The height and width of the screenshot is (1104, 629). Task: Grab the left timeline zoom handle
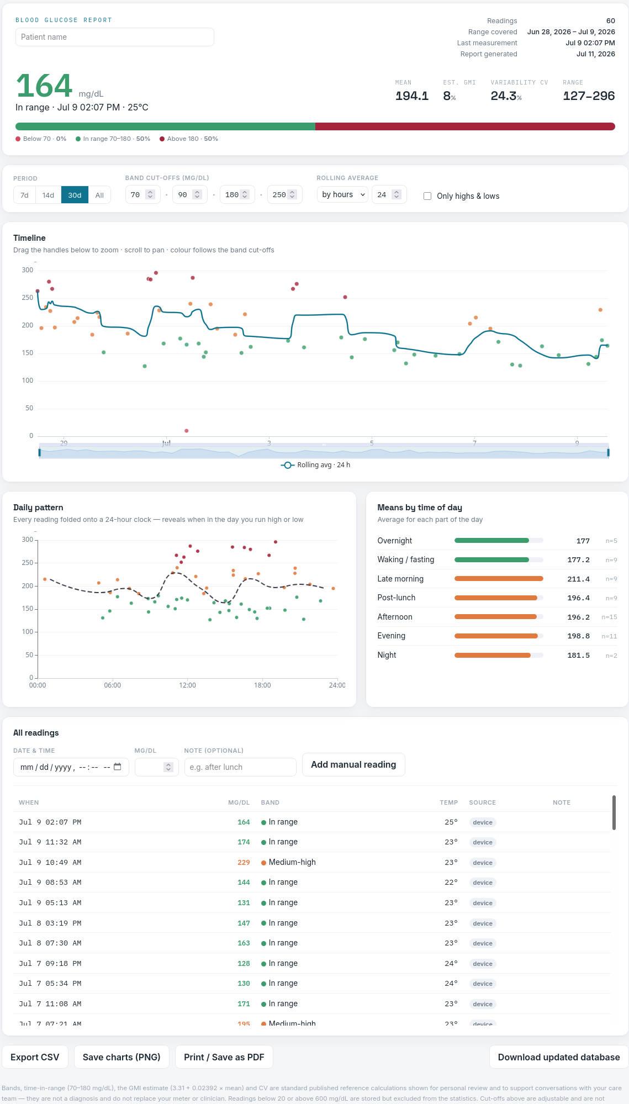pyautogui.click(x=39, y=452)
